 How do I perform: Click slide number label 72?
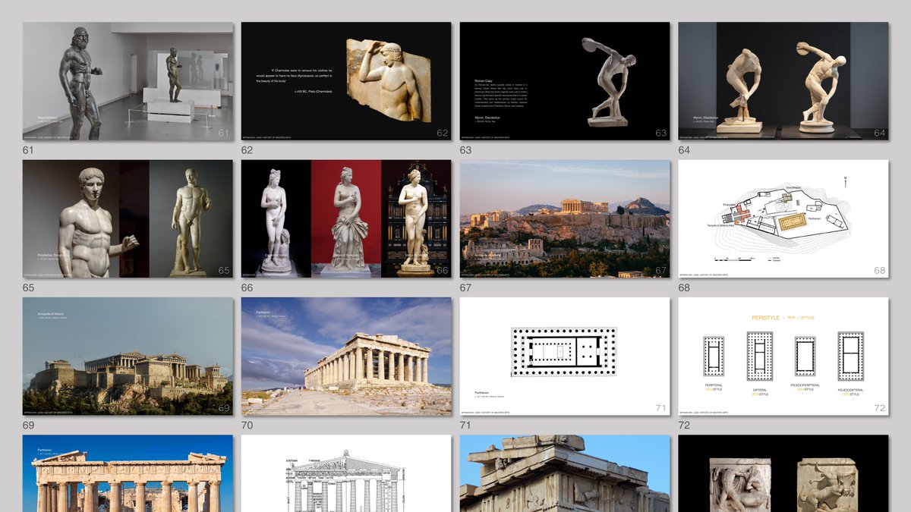tap(684, 426)
